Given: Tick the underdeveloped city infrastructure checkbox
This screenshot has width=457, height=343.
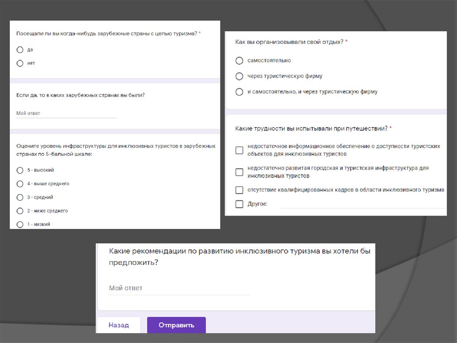Looking at the screenshot, I should [x=239, y=172].
